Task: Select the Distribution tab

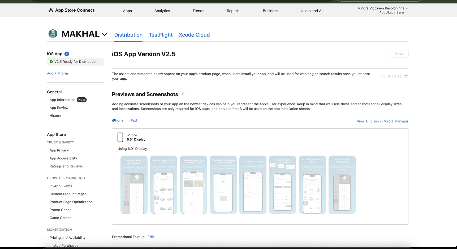Action: click(128, 35)
